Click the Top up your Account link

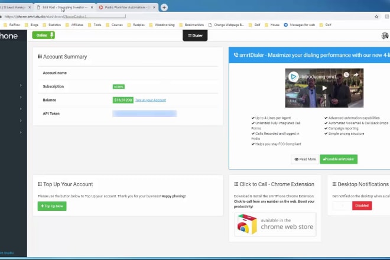click(x=151, y=100)
